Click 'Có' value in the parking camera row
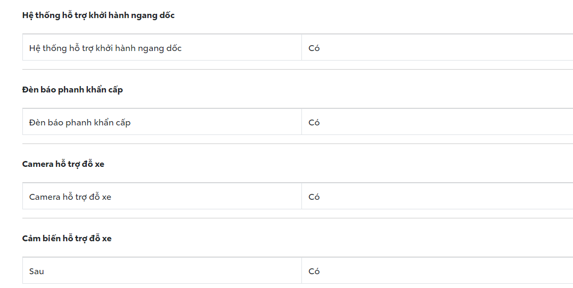The width and height of the screenshot is (573, 288). pyautogui.click(x=314, y=197)
